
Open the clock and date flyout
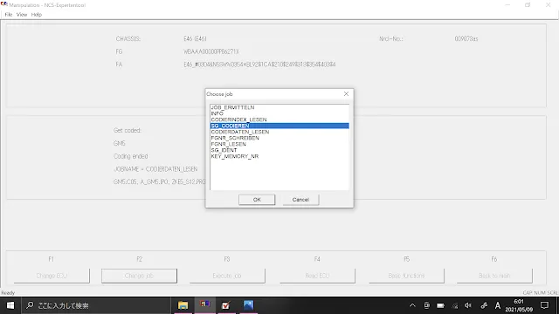click(519, 305)
